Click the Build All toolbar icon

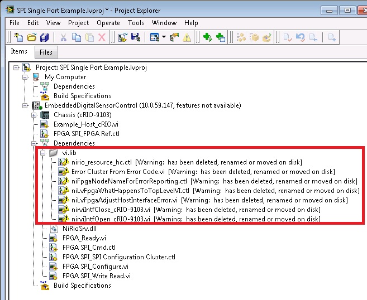(x=241, y=37)
